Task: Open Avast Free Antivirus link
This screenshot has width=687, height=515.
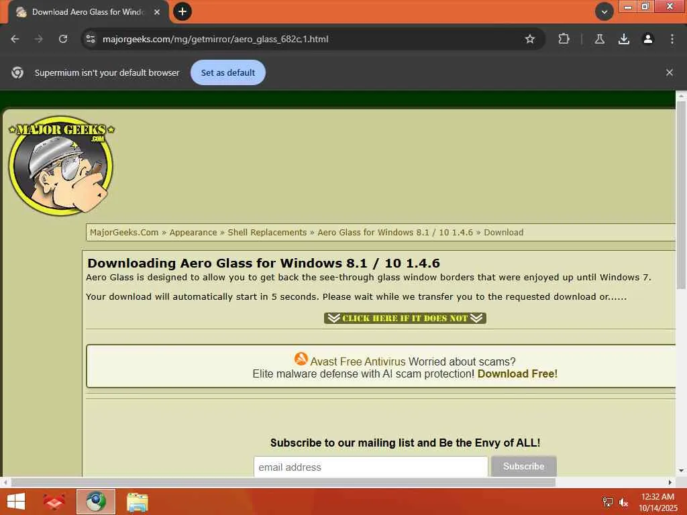Action: point(358,361)
